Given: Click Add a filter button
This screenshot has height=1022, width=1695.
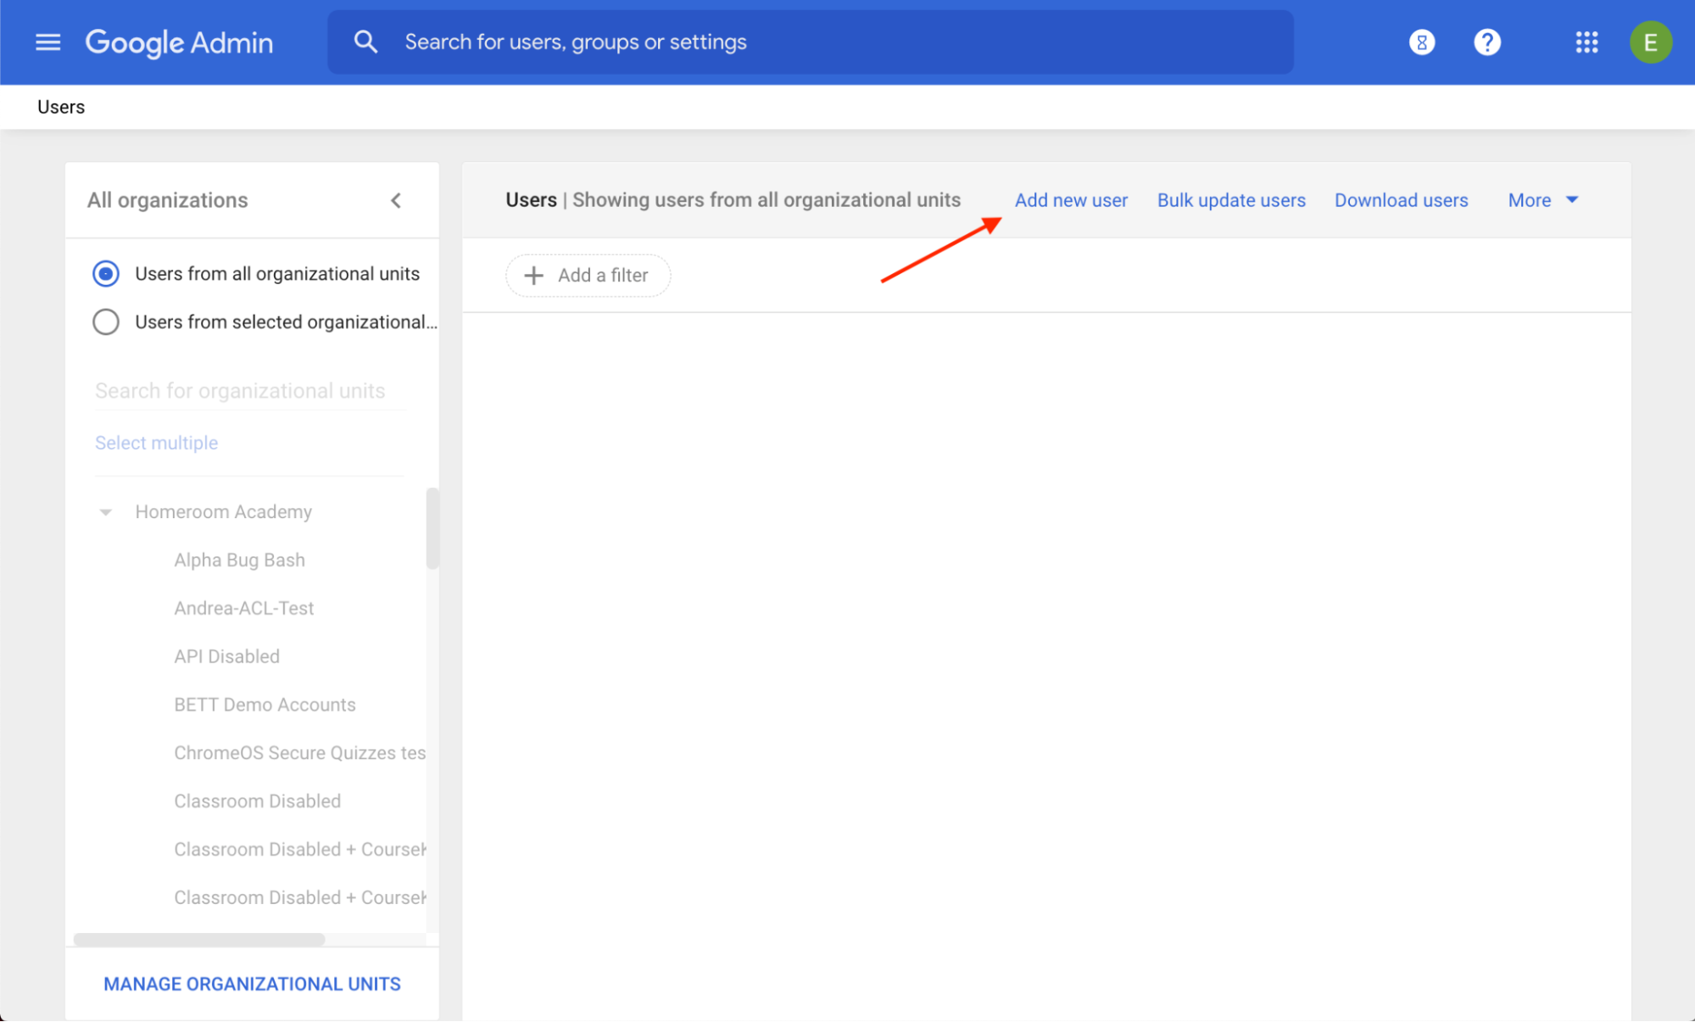Looking at the screenshot, I should (x=588, y=275).
